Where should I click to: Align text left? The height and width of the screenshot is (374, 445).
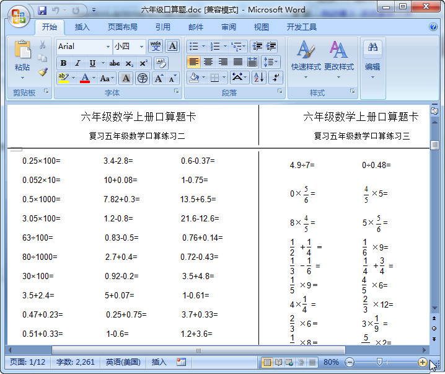point(194,61)
